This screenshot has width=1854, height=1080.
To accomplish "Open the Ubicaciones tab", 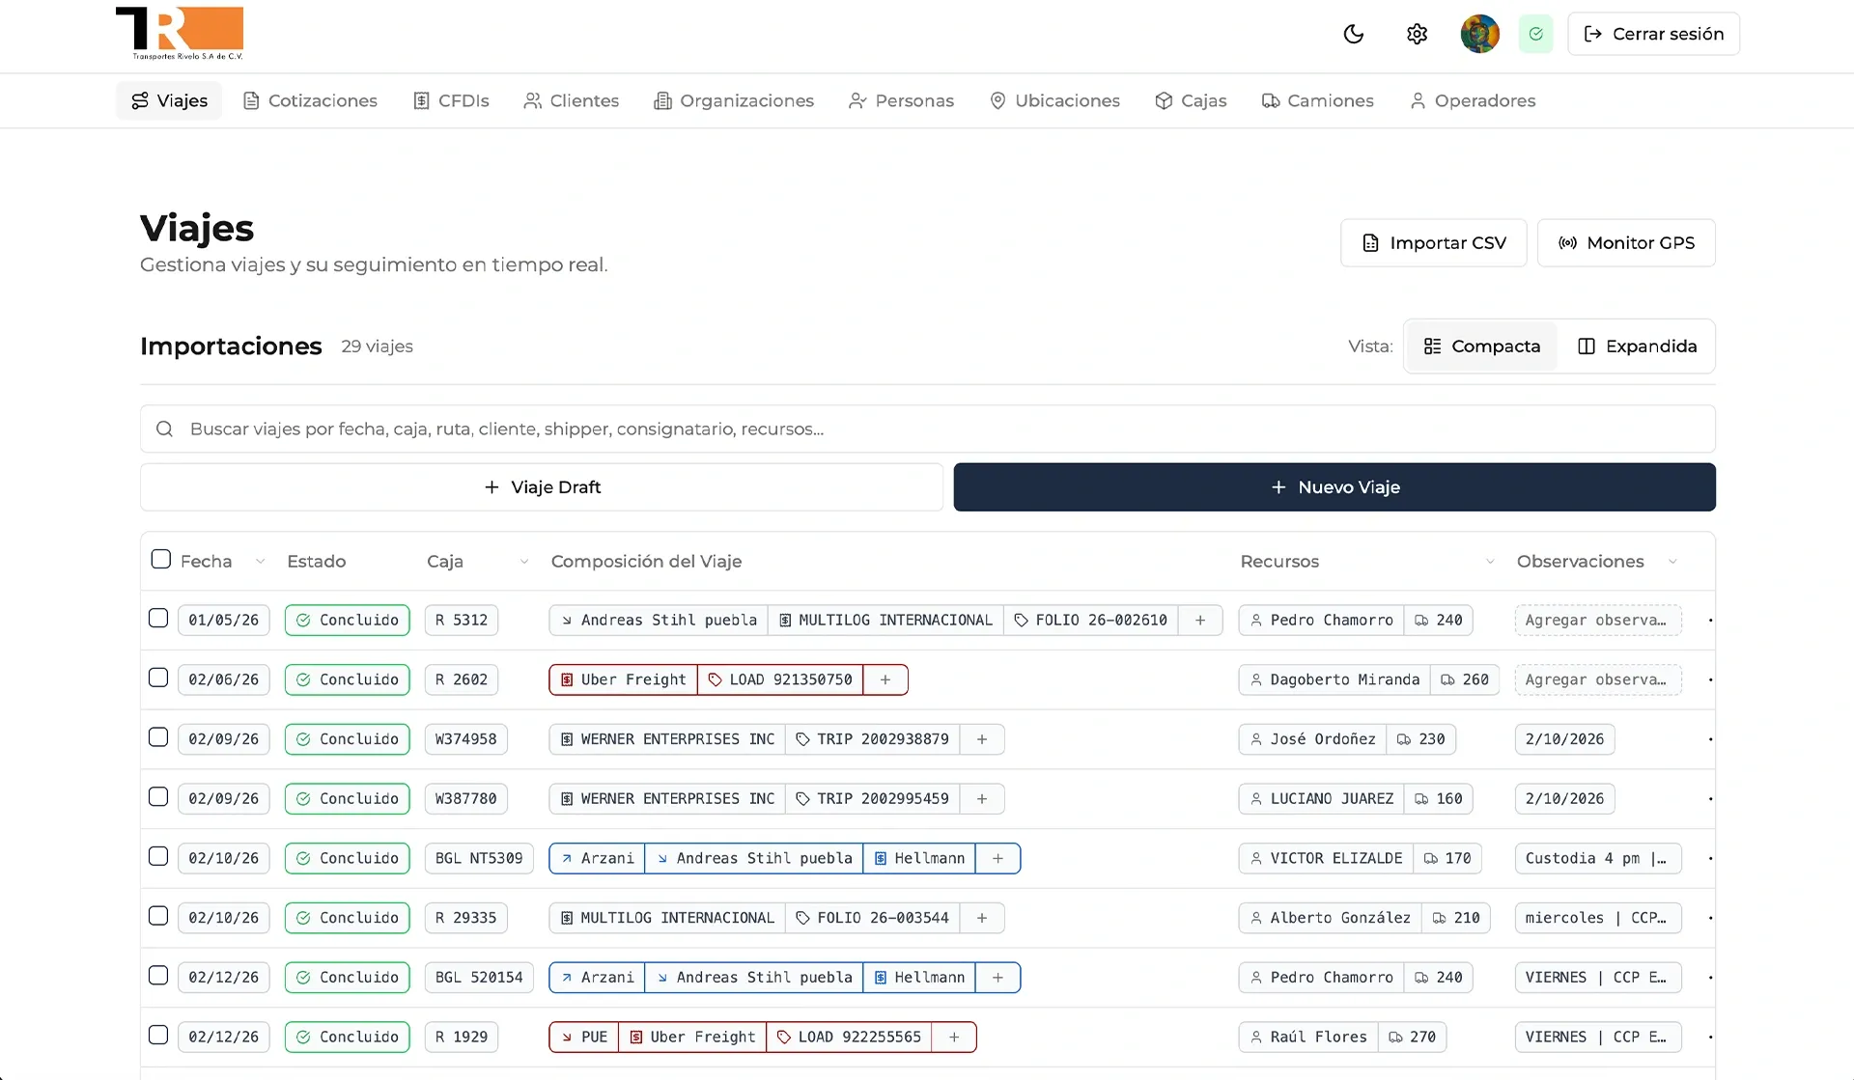I will (1055, 100).
